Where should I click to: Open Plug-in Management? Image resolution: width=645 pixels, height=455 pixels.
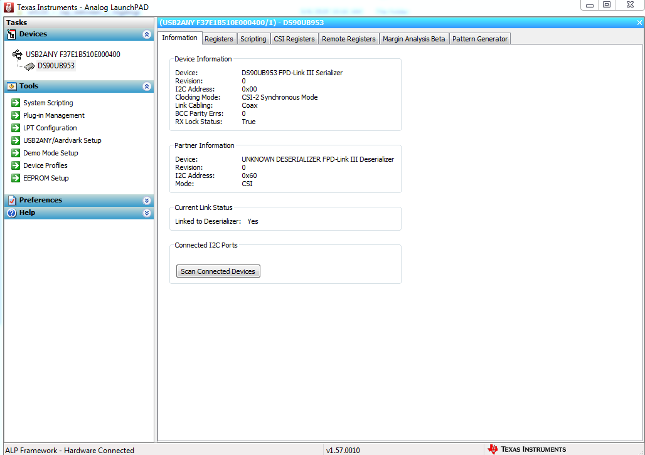pos(54,115)
